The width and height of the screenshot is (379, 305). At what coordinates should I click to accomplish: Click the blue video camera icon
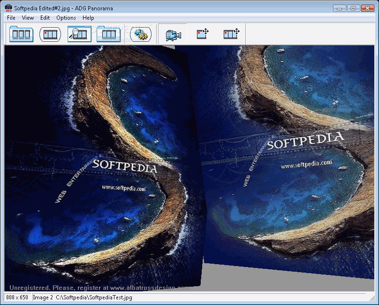point(173,35)
